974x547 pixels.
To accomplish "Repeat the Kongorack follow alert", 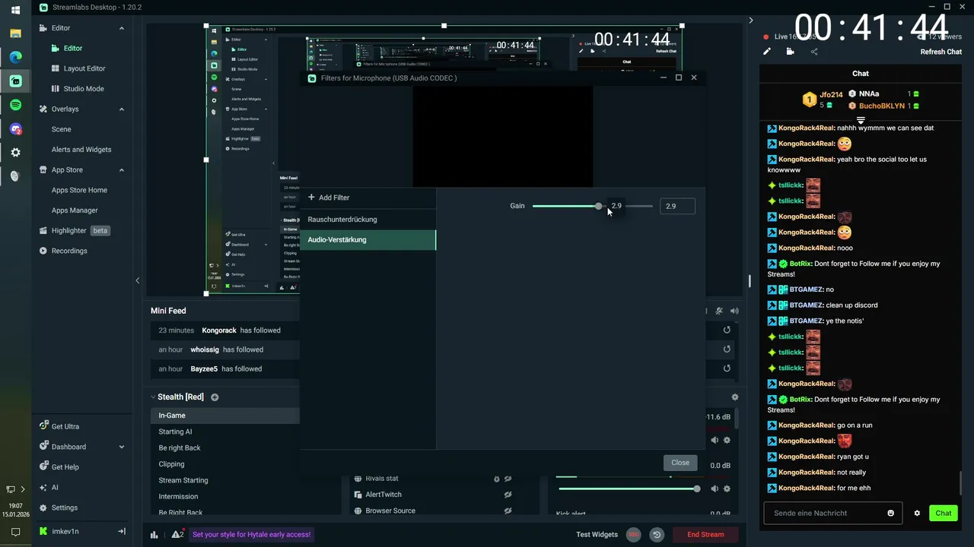I will [727, 330].
